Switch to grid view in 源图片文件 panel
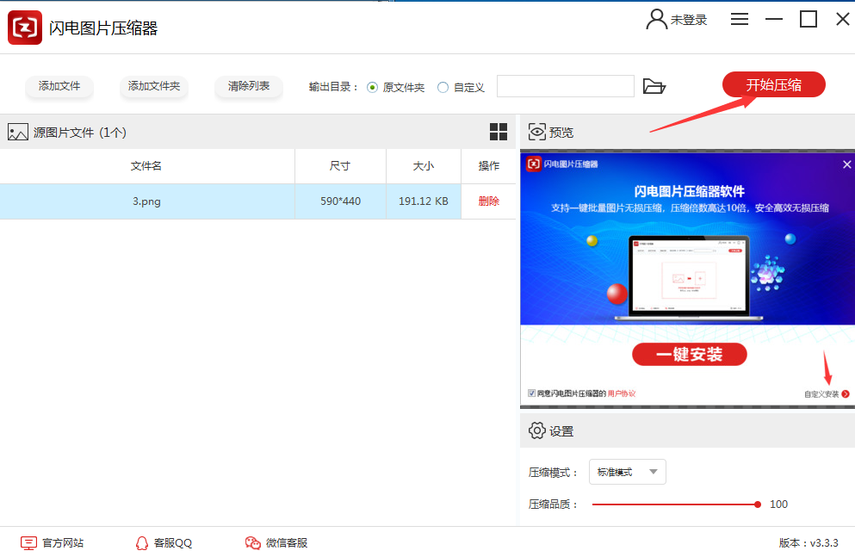855x557 pixels. click(498, 132)
